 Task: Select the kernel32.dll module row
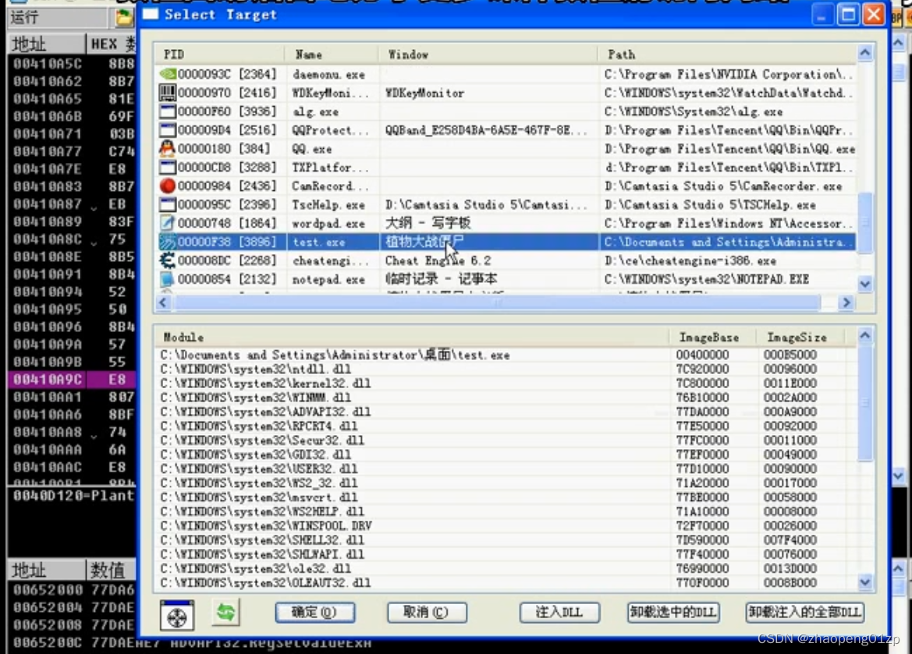coord(505,383)
